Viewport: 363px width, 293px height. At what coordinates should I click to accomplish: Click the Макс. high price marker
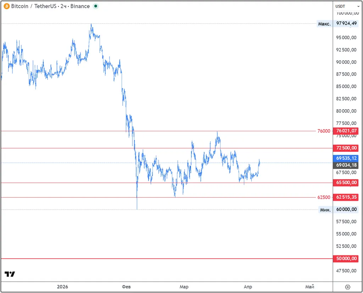(324, 24)
